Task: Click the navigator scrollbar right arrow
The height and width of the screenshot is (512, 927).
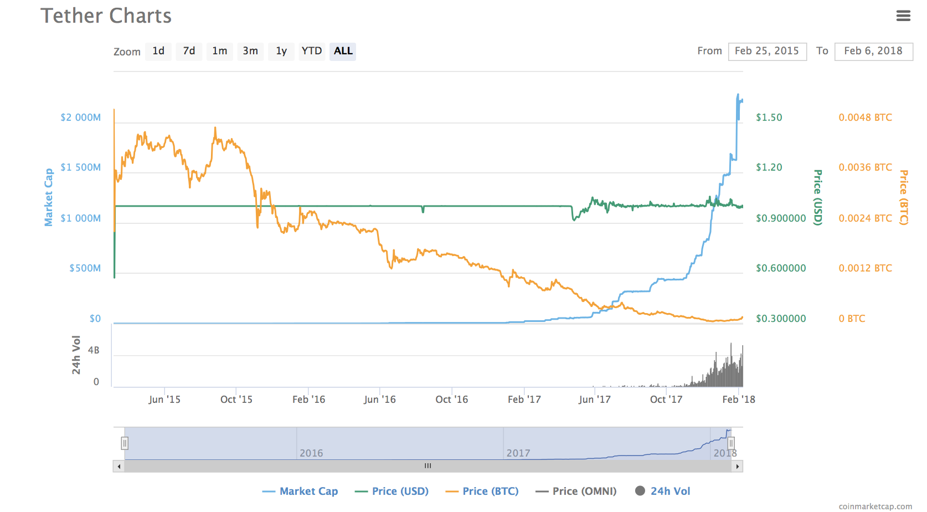Action: [737, 467]
